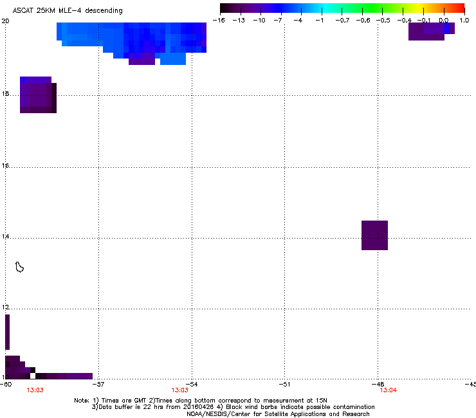This screenshot has height=418, width=476.
Task: Click the red '13:03' label nearest -60
Action: tap(35, 390)
